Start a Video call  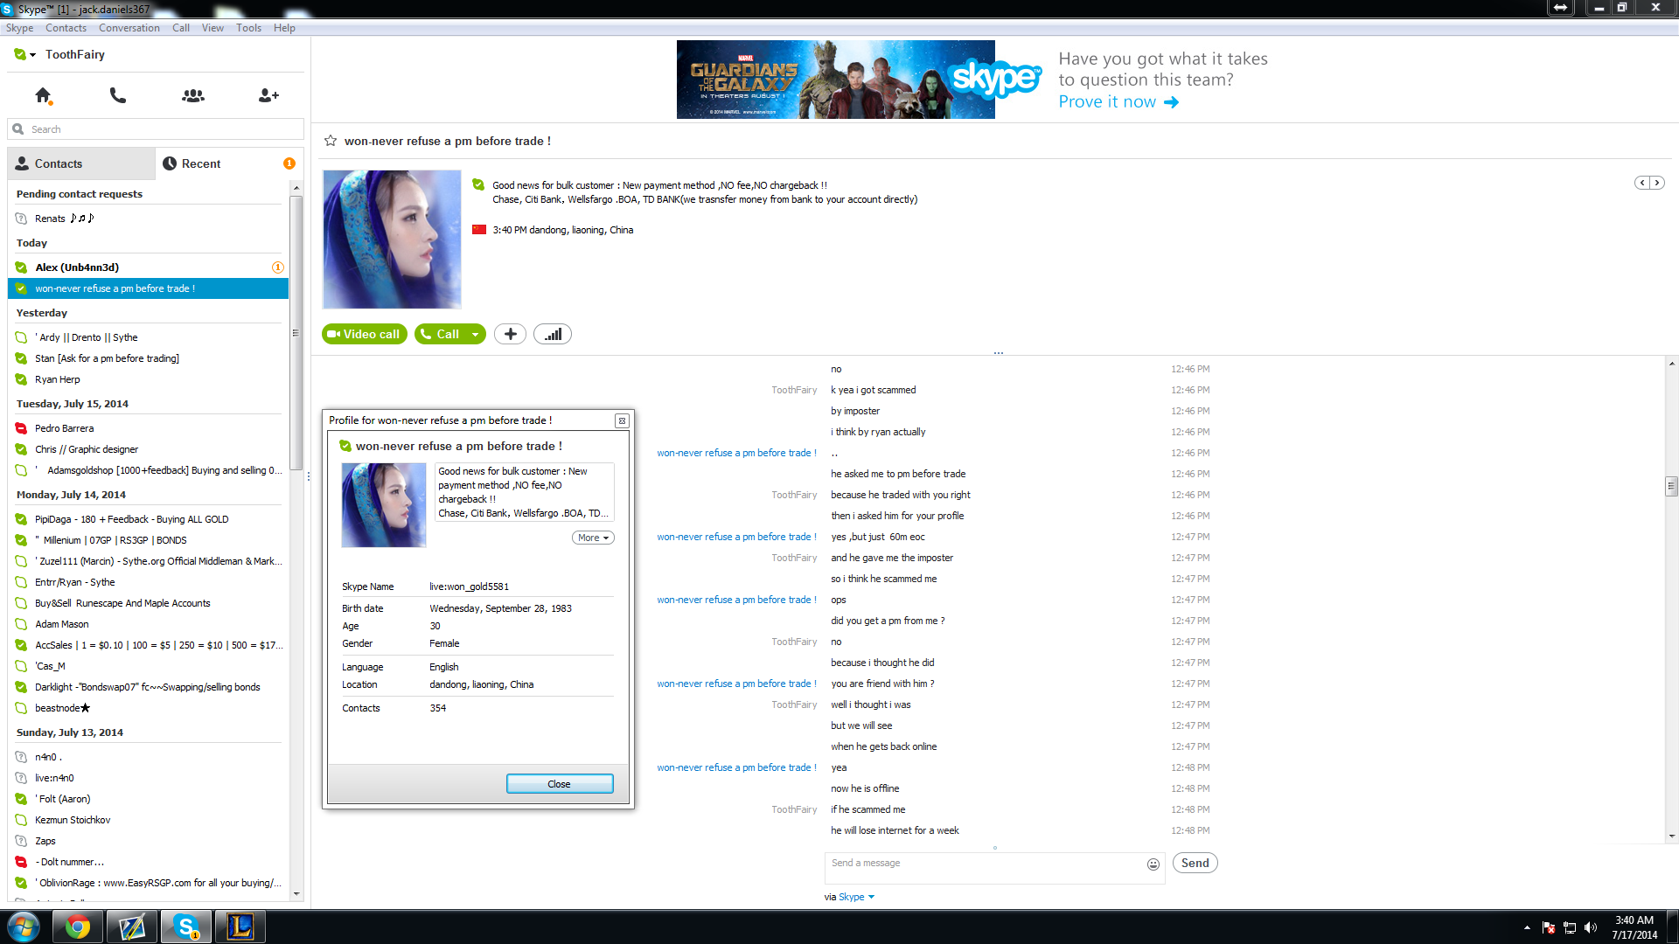[364, 334]
